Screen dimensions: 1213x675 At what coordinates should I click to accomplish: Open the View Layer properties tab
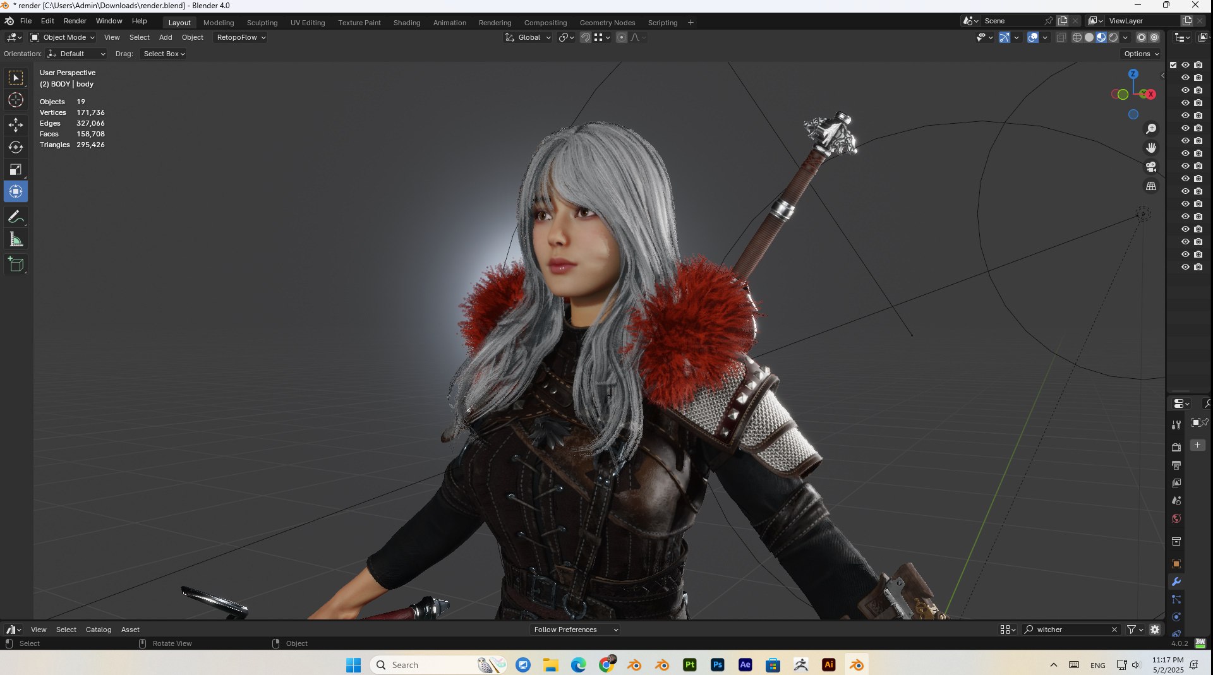click(x=1176, y=482)
